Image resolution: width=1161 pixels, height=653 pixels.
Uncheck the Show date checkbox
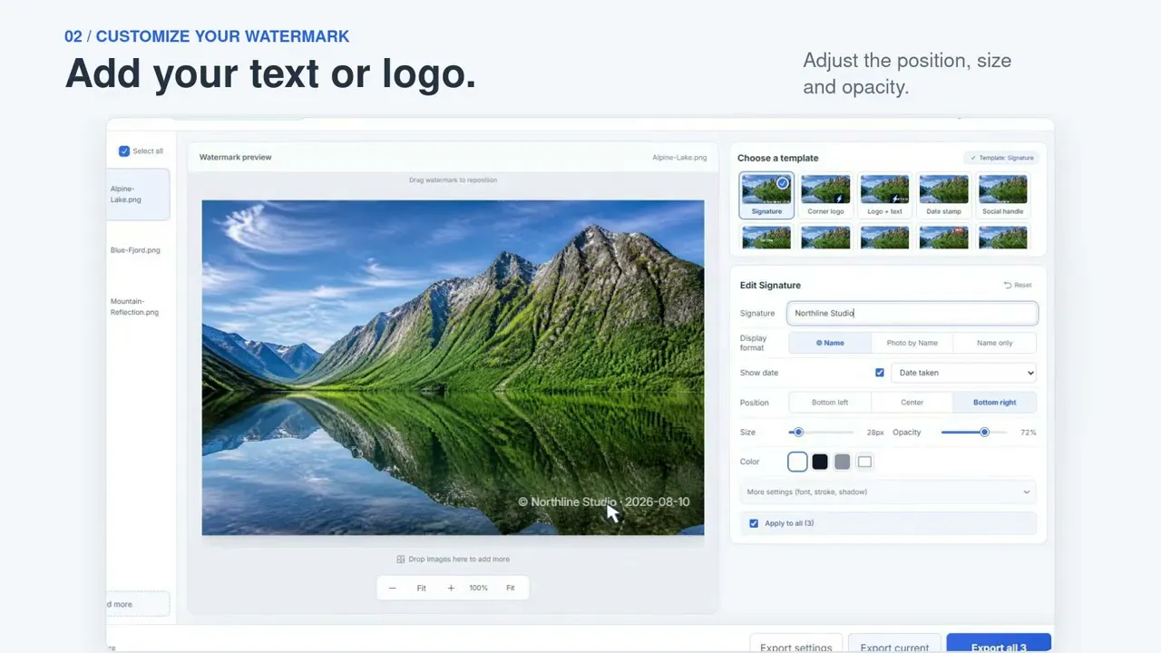(879, 373)
